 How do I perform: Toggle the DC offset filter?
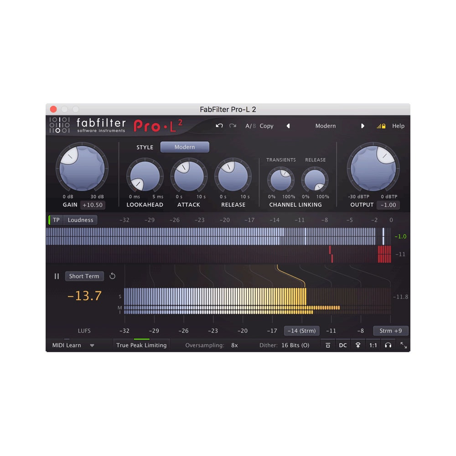tap(343, 345)
